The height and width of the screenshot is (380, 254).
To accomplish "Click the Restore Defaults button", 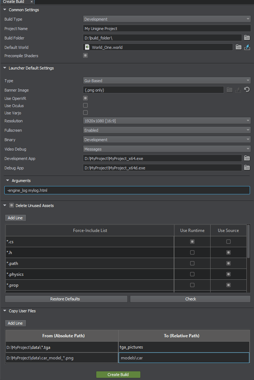I will pos(66,299).
